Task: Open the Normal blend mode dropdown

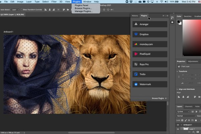Action: [x=186, y=116]
